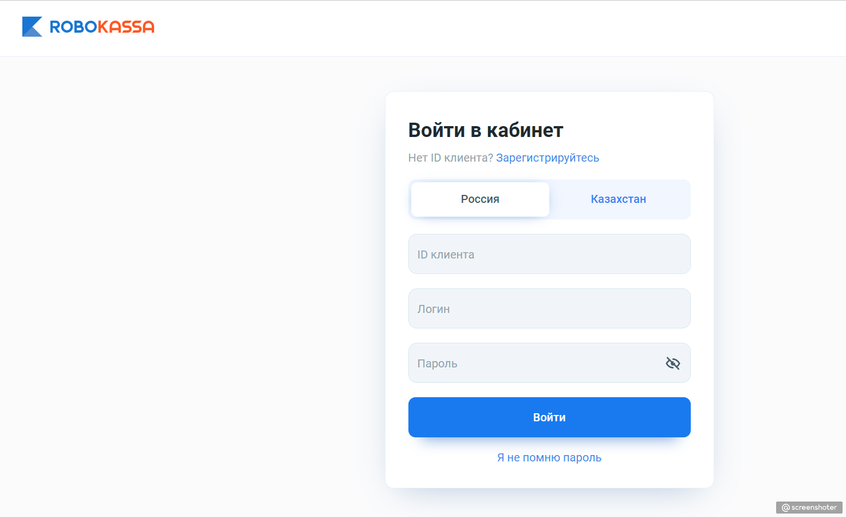The width and height of the screenshot is (846, 517).
Task: Switch to the Казахстан tab
Action: pyautogui.click(x=619, y=199)
